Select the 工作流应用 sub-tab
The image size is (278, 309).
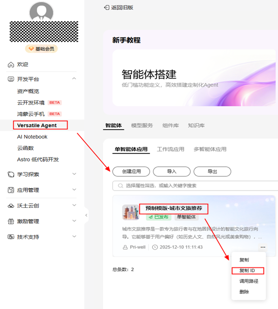click(170, 149)
